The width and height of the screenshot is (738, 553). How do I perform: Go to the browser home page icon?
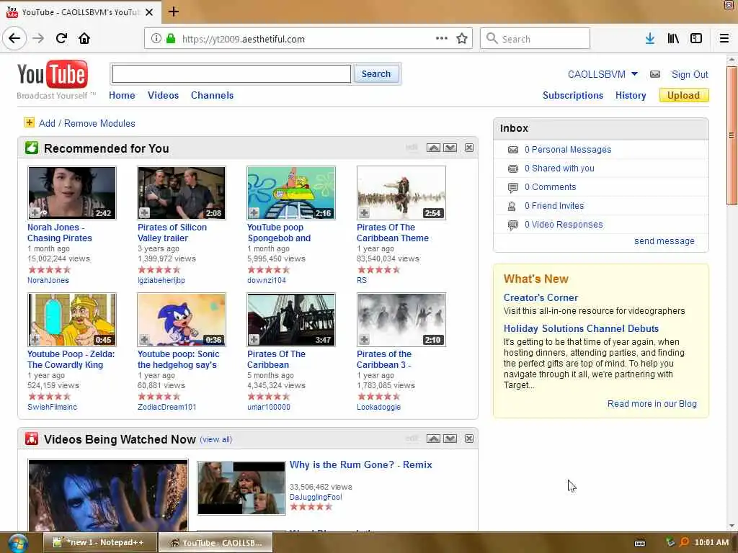[84, 38]
